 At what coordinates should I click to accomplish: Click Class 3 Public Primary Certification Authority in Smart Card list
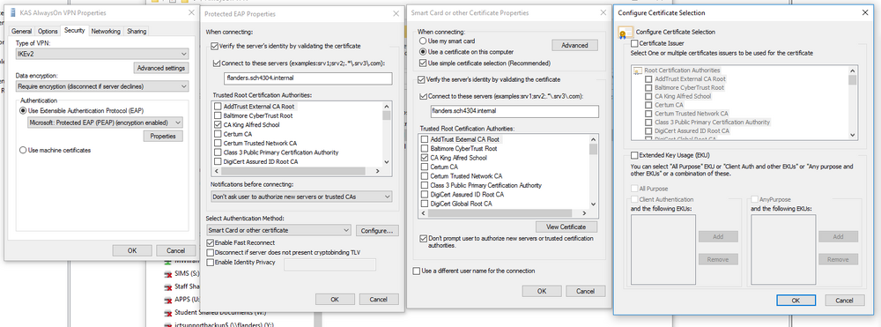tap(485, 185)
